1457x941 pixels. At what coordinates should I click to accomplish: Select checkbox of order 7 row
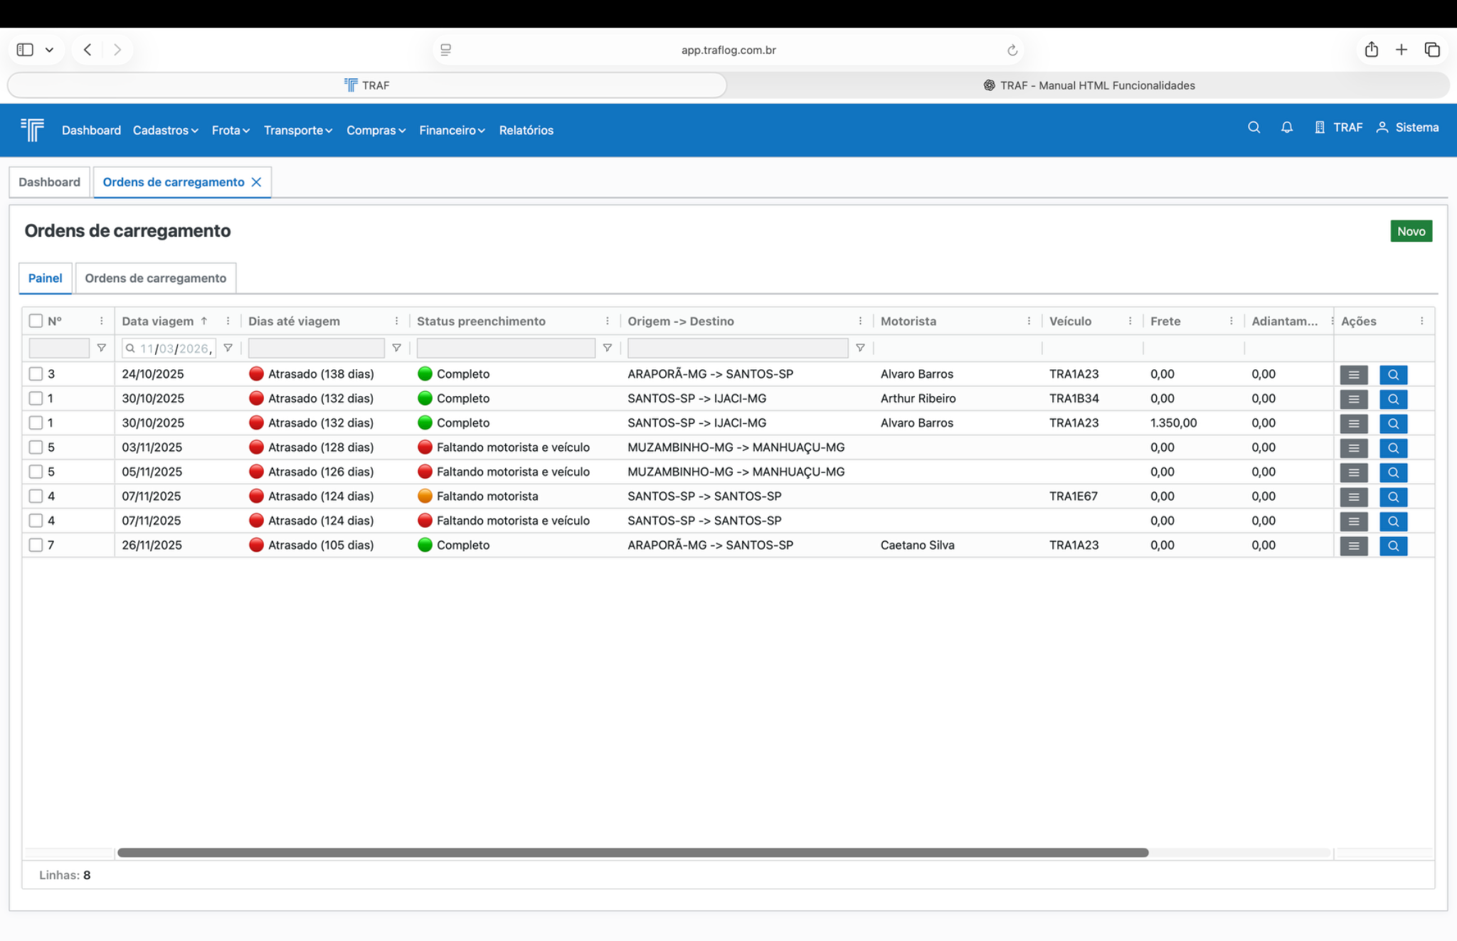click(x=36, y=546)
